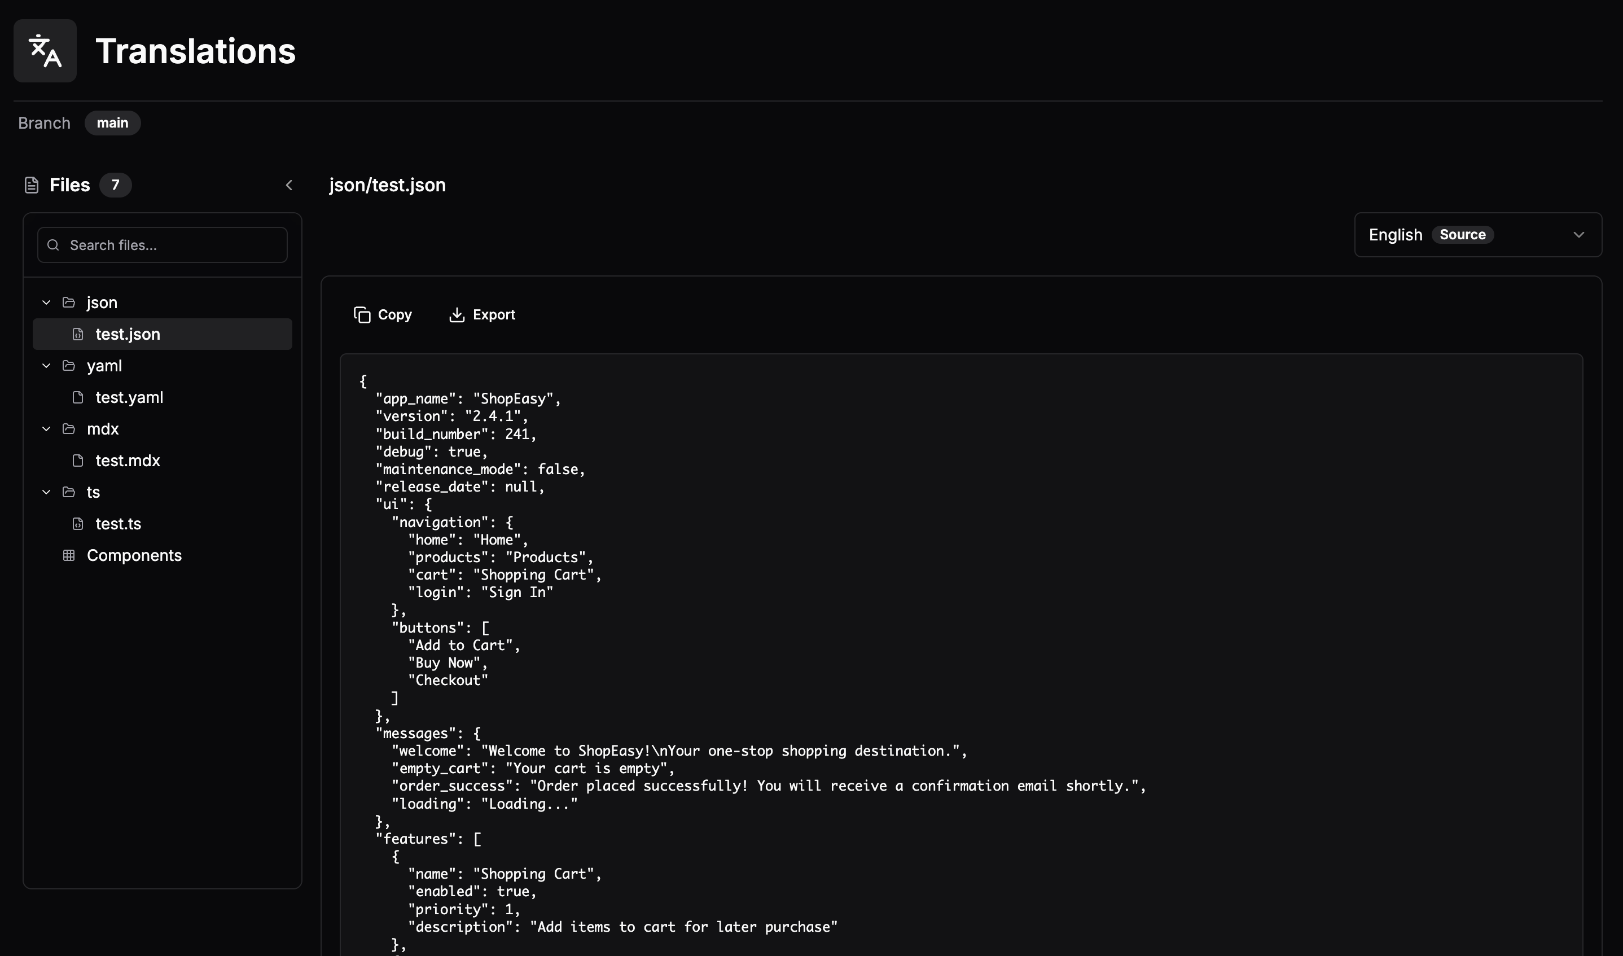Viewport: 1623px width, 956px height.
Task: Click the Components grid icon
Action: coord(69,555)
